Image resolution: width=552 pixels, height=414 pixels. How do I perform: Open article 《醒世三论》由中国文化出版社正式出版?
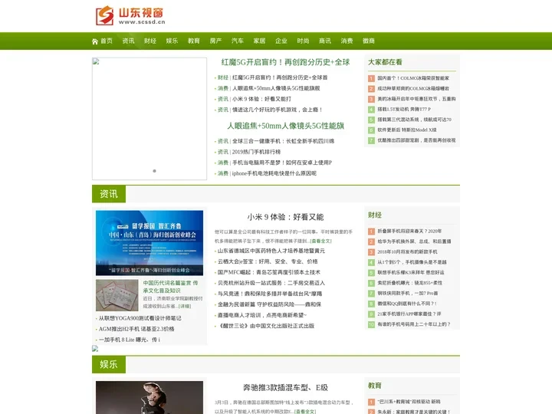[x=266, y=326]
